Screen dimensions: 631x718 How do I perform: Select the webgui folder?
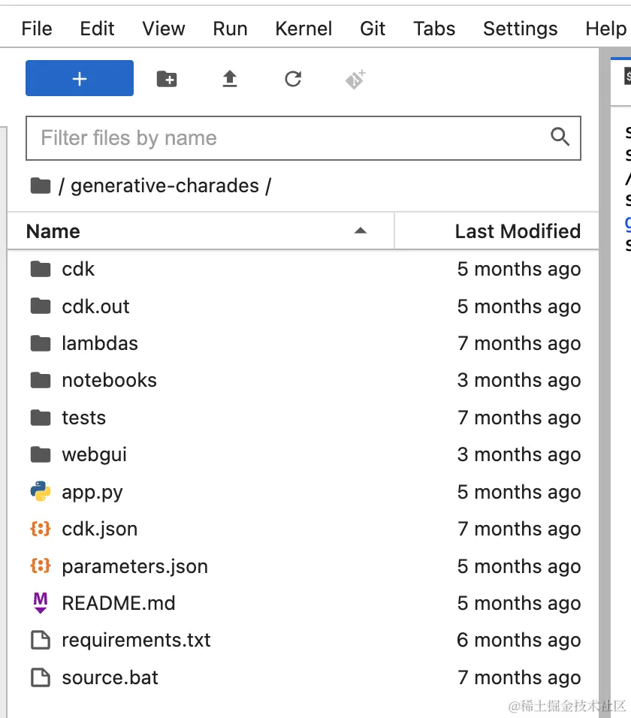303,454
